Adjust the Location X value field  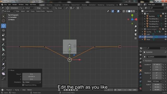pyautogui.click(x=157, y=64)
